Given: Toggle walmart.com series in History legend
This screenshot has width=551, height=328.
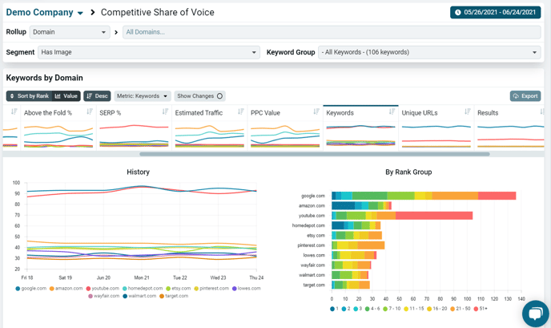Looking at the screenshot, I should pos(139,296).
